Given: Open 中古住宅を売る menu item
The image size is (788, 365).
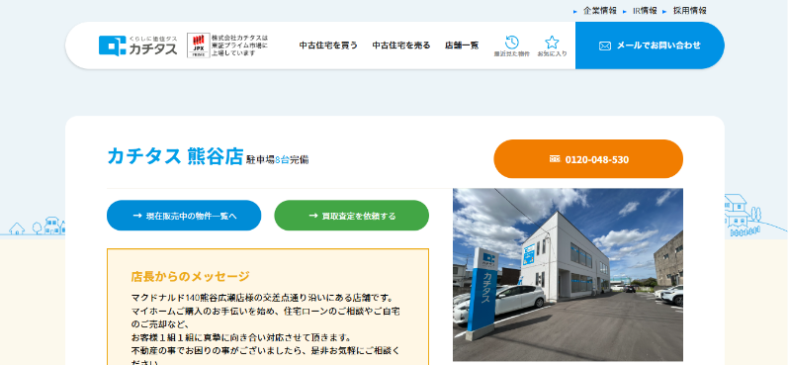Looking at the screenshot, I should [401, 46].
